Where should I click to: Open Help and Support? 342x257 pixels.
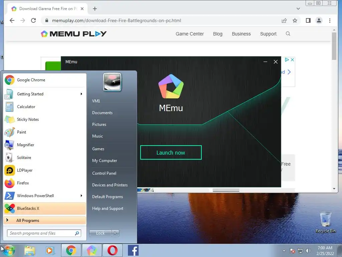point(108,208)
